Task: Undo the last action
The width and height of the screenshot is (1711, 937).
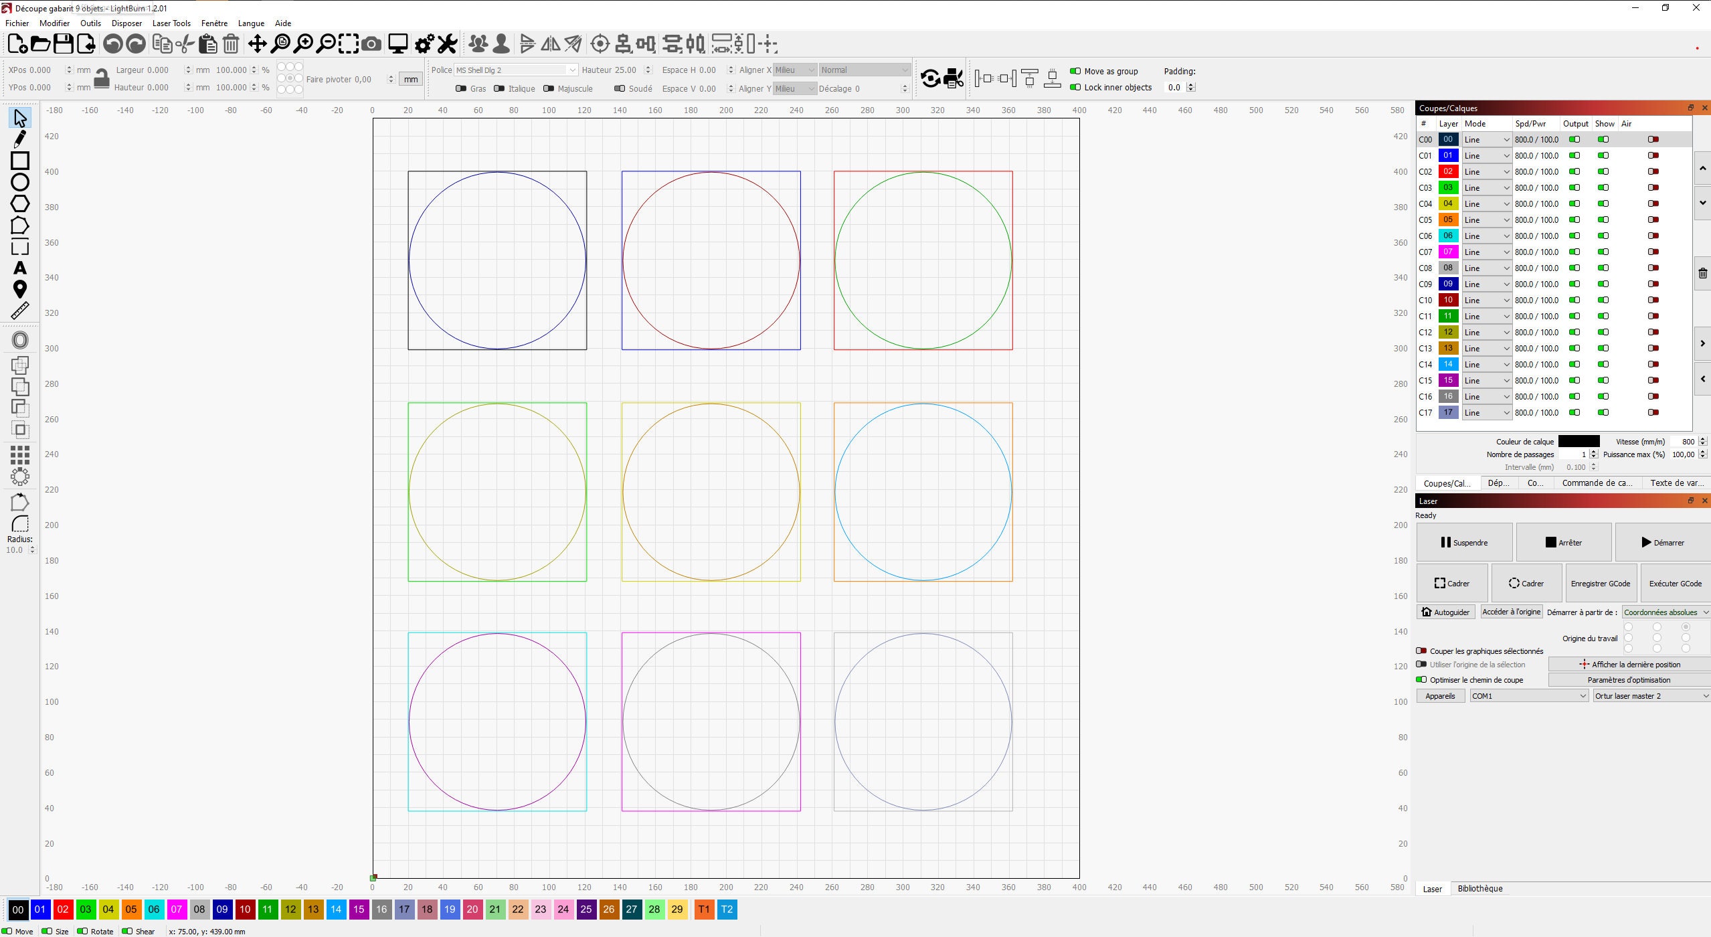Action: pos(112,44)
